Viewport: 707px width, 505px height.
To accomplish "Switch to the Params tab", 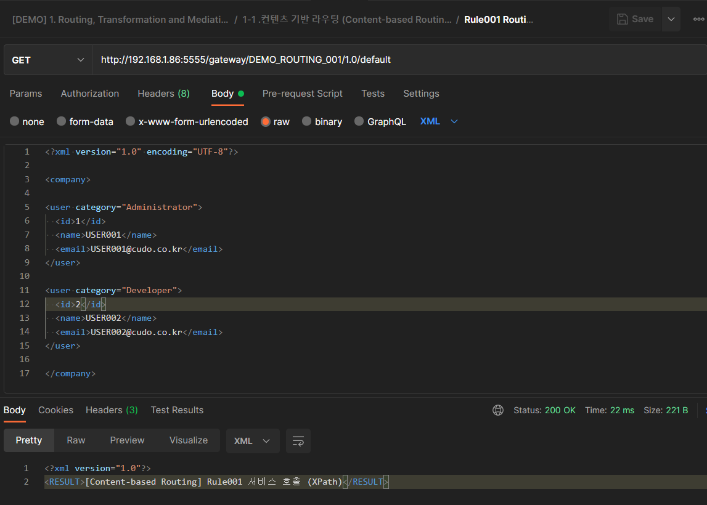I will click(x=26, y=94).
